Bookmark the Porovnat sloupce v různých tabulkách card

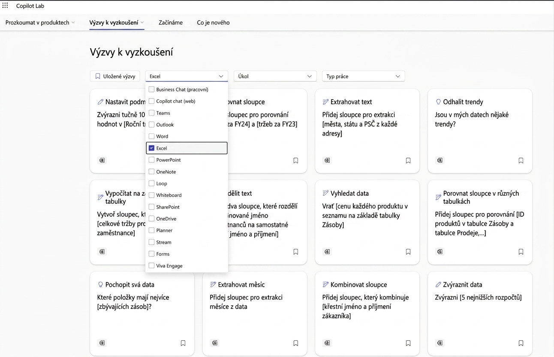[521, 252]
